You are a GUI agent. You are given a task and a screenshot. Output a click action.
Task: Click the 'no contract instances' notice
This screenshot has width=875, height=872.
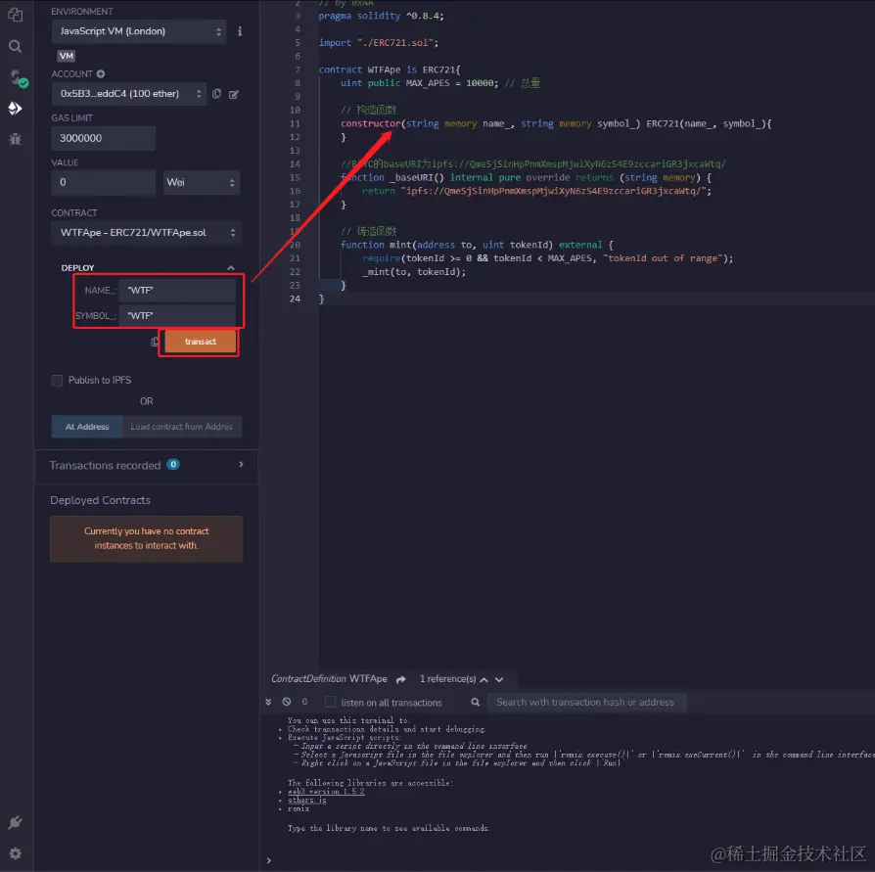[x=146, y=539]
